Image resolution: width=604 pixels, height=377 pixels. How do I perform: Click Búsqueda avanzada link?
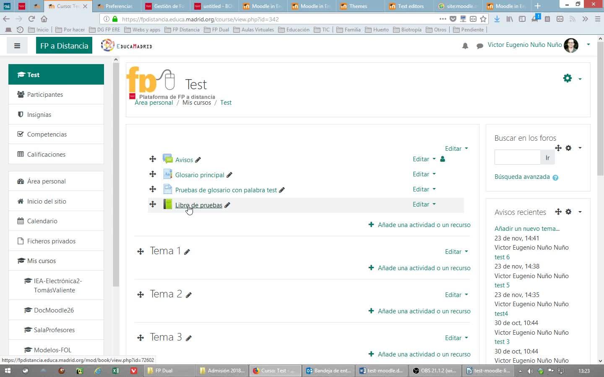522,177
